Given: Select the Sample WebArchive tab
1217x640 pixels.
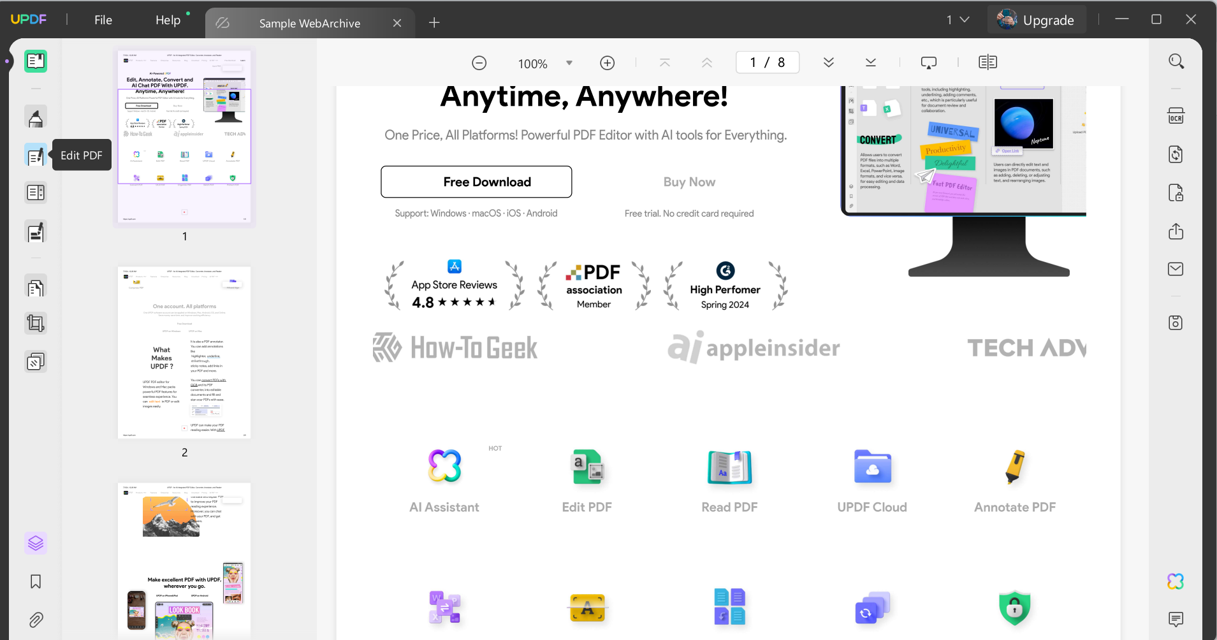Looking at the screenshot, I should click(x=310, y=23).
